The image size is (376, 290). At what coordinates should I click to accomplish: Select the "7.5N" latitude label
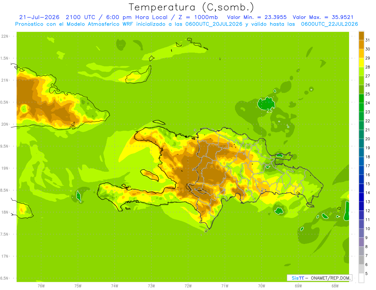coord(5,234)
